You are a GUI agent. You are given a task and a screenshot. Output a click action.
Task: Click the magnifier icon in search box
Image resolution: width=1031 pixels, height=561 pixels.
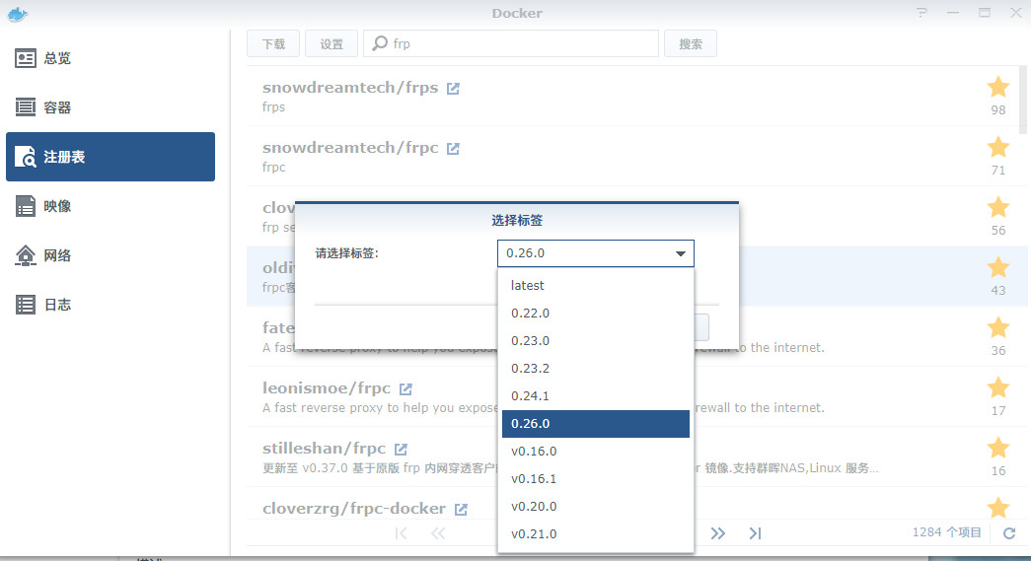click(380, 43)
